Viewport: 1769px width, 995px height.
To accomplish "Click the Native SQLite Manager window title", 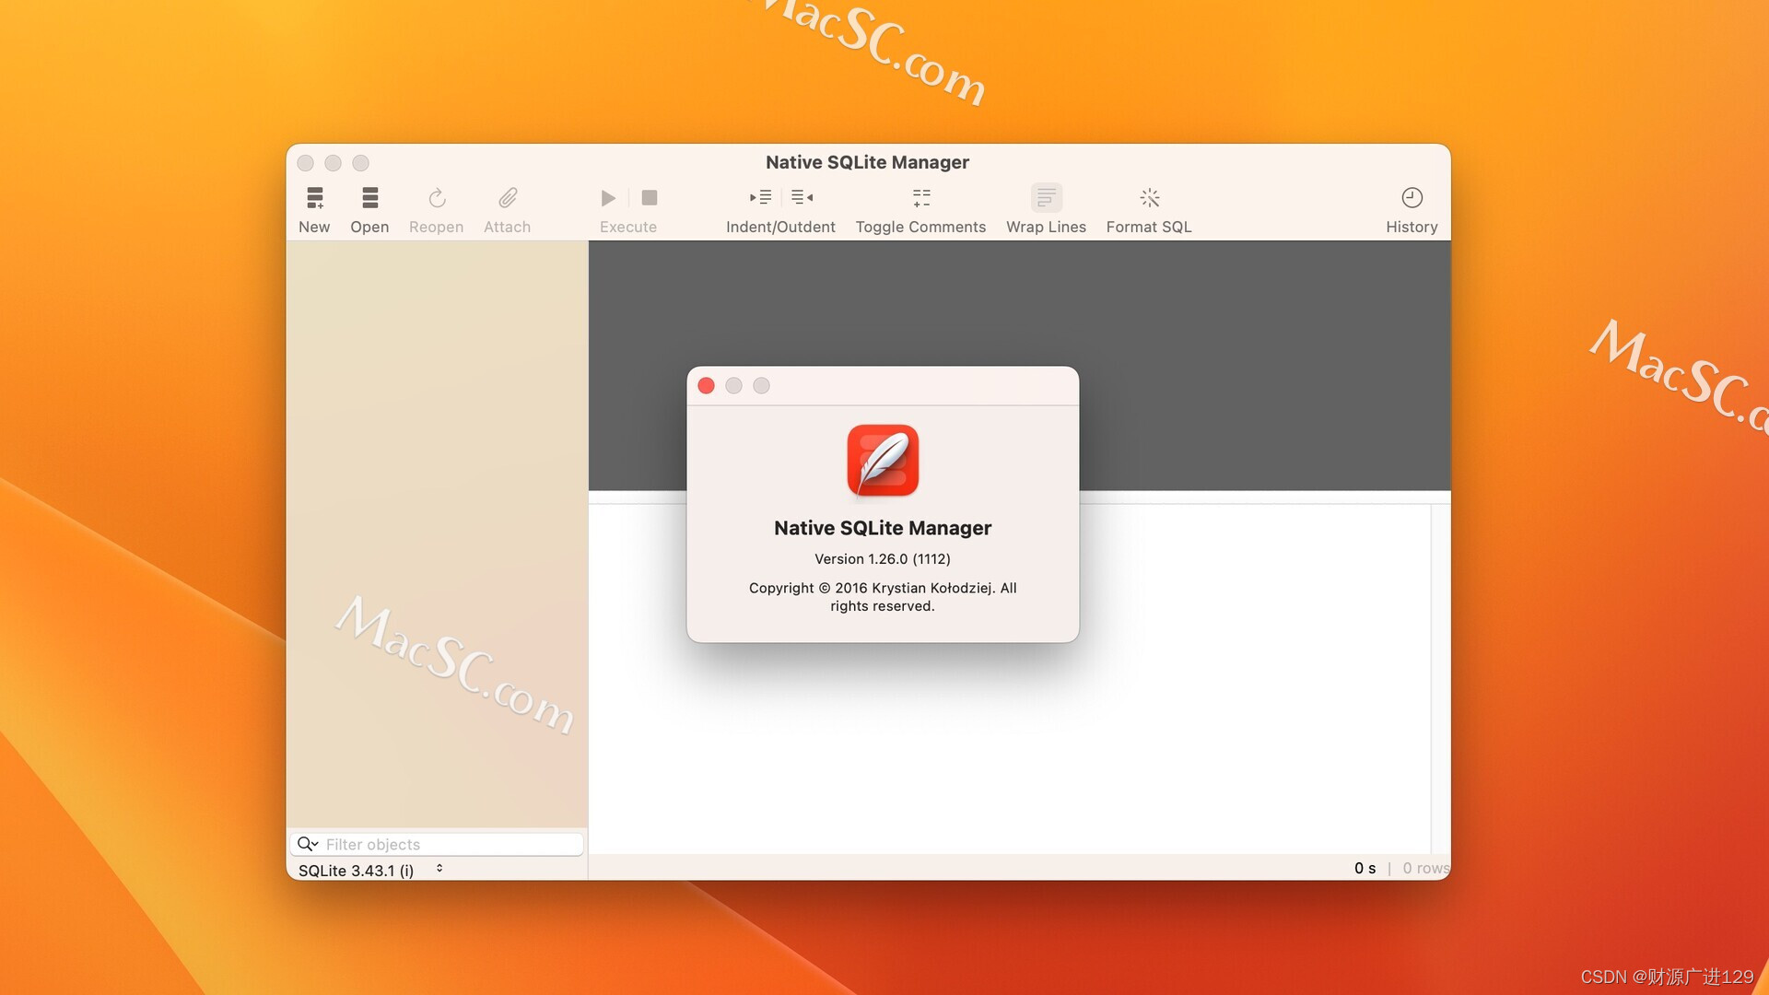I will 867,162.
